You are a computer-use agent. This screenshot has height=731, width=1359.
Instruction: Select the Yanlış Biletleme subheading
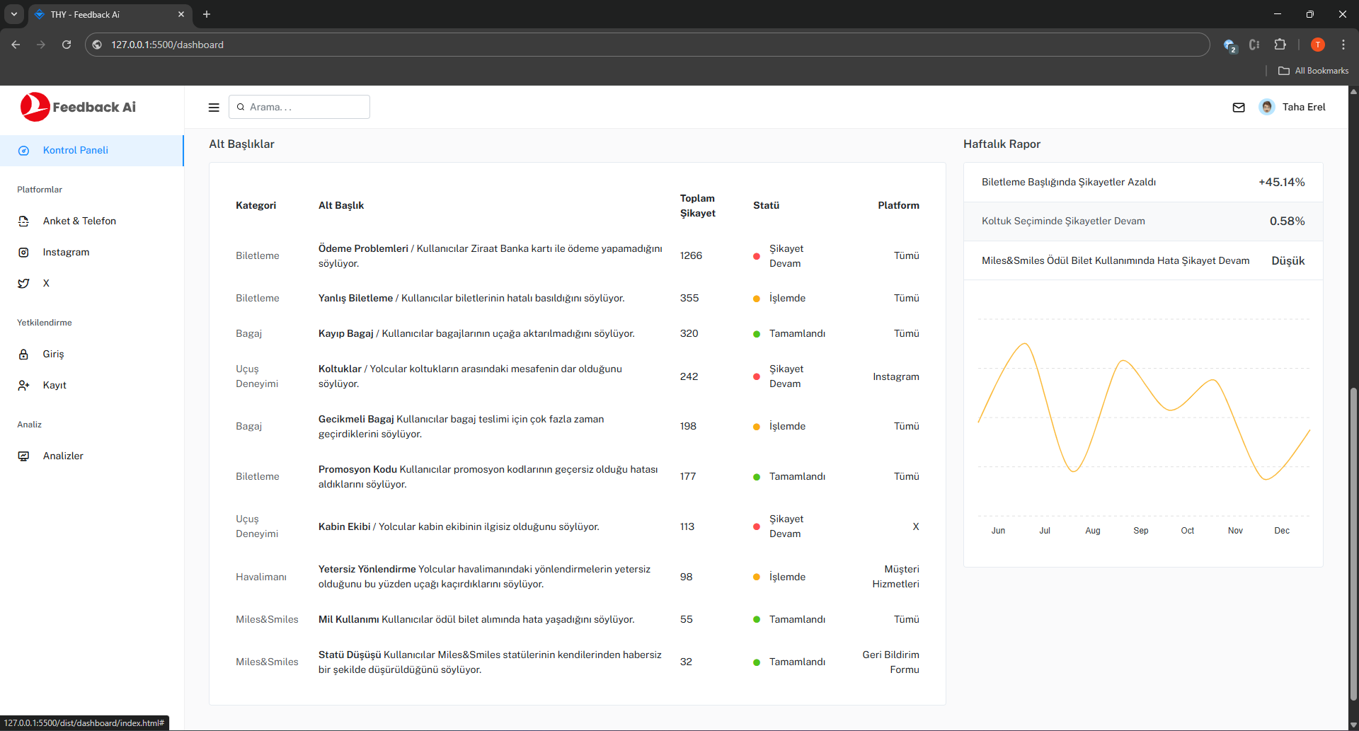click(355, 299)
